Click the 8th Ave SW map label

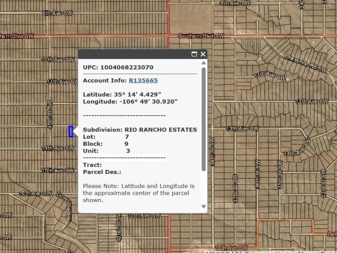pyautogui.click(x=235, y=3)
